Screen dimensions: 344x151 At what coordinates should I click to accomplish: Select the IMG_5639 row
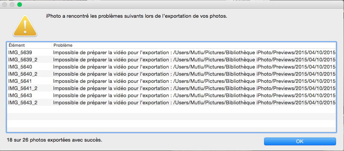click(x=171, y=52)
